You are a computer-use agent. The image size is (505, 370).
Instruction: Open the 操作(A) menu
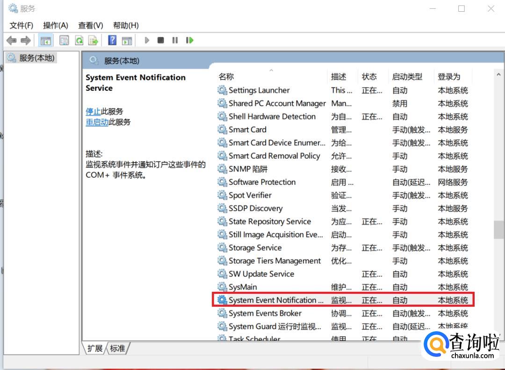tap(55, 25)
